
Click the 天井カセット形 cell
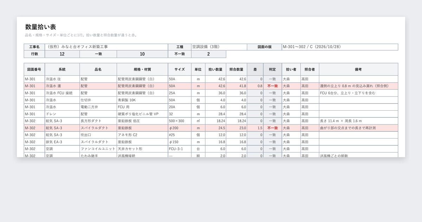142,149
